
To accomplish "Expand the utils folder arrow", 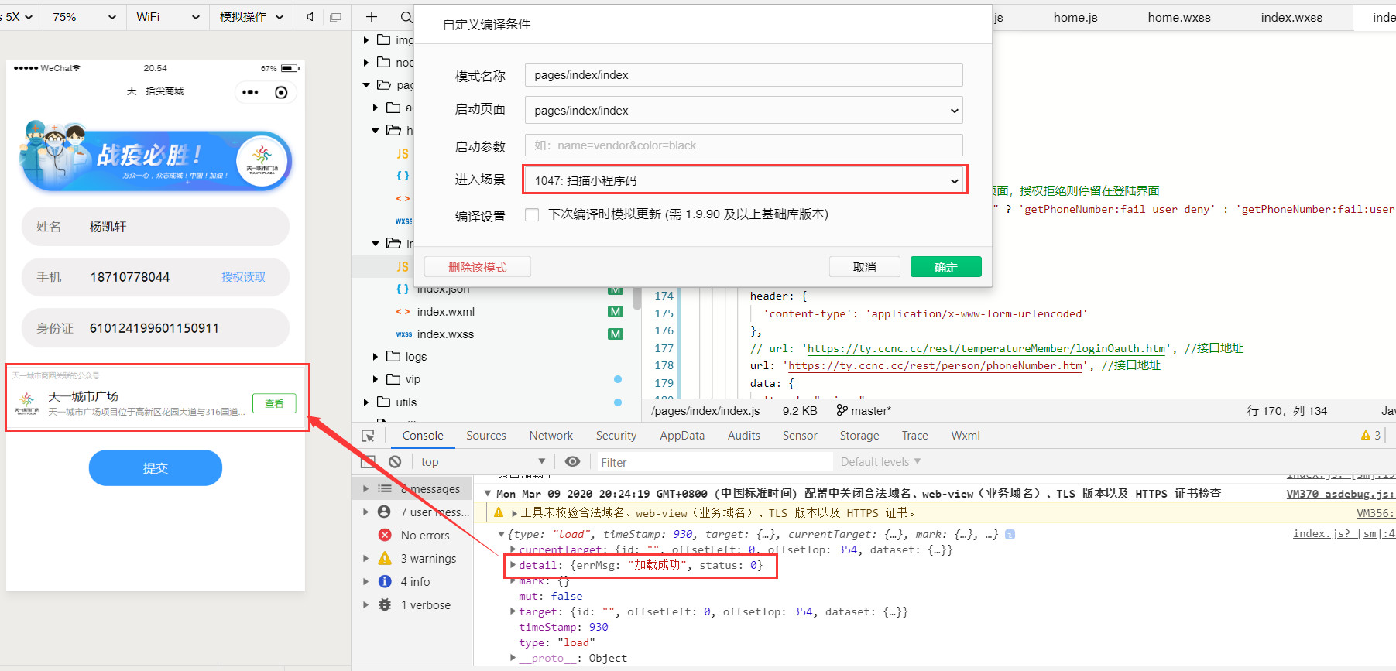I will tap(366, 402).
